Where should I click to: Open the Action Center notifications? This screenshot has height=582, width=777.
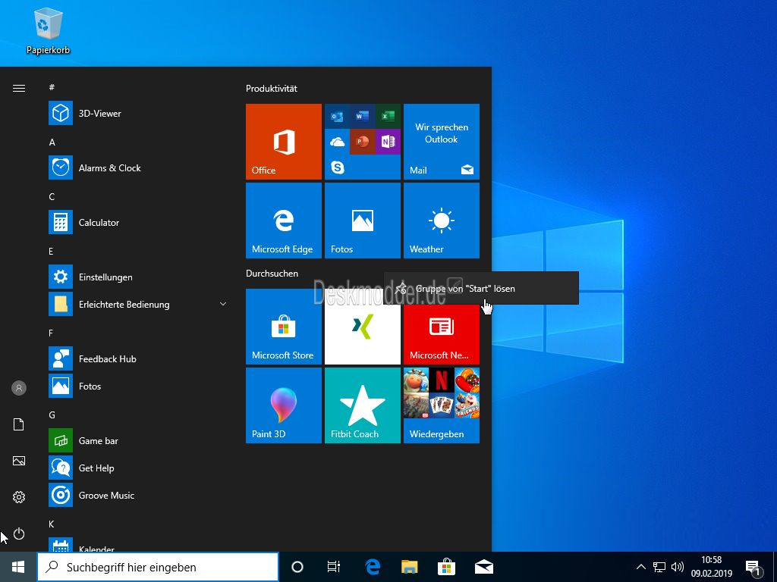tap(753, 567)
